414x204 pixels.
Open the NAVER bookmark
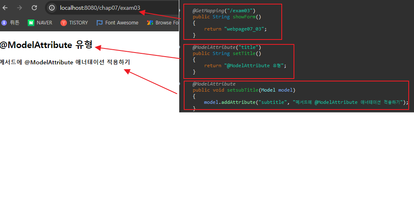click(40, 23)
